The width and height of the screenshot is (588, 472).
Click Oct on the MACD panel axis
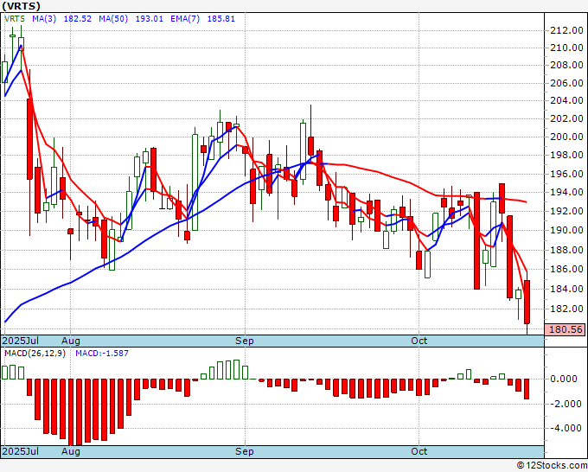point(419,451)
